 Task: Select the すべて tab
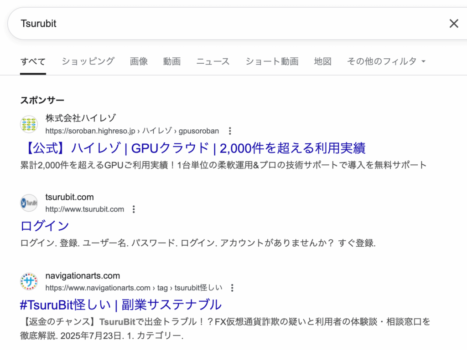(x=33, y=61)
